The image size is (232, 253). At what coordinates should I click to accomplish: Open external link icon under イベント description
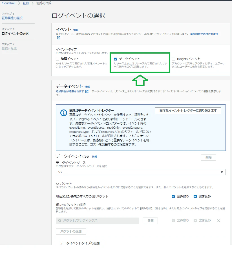tap(59, 38)
